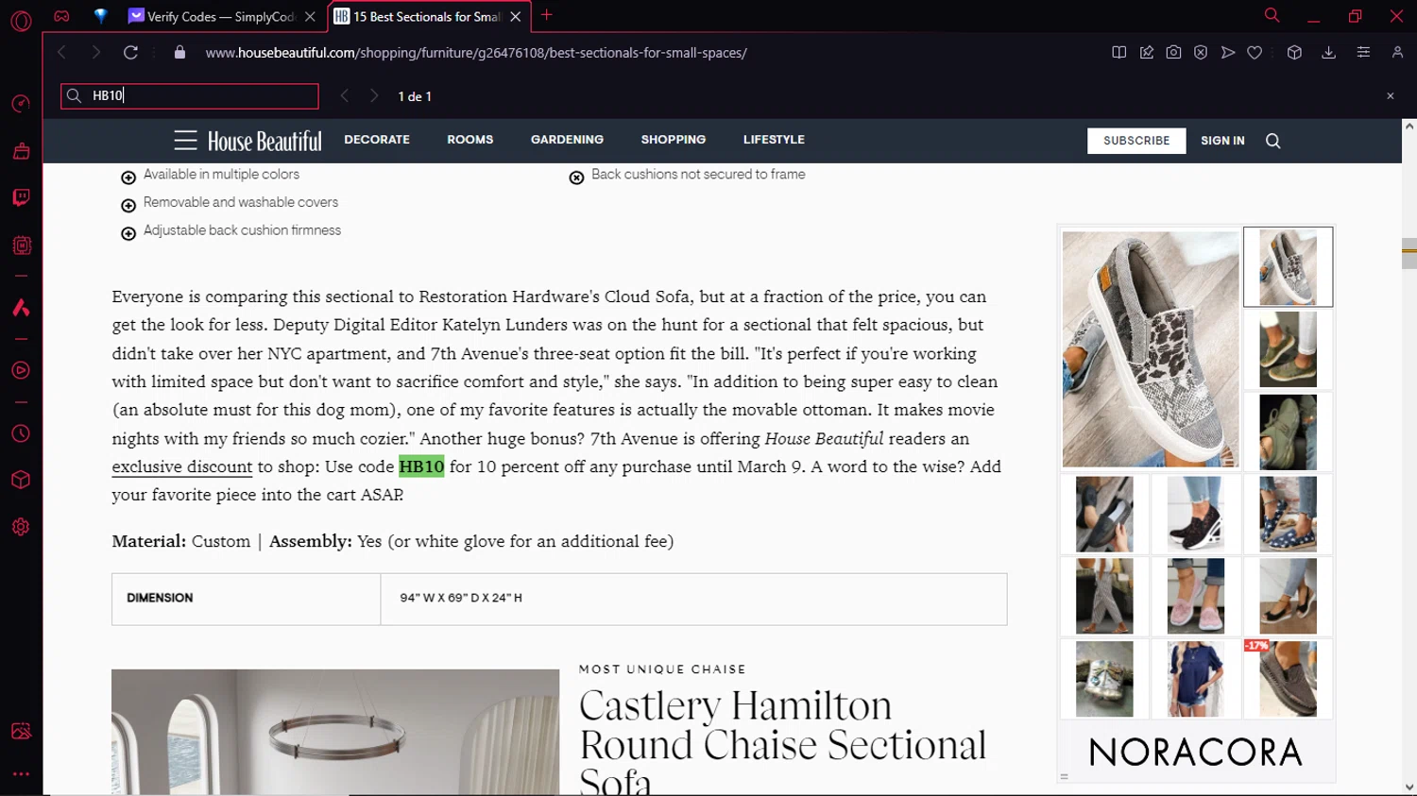Open the GARDENING menu
1417x796 pixels.
[567, 140]
